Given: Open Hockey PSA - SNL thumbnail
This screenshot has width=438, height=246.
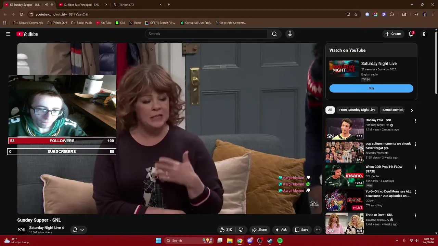Looking at the screenshot, I should (345, 129).
